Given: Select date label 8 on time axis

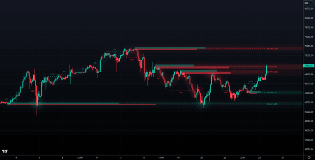Looking at the screenshot, I should pyautogui.click(x=63, y=157).
